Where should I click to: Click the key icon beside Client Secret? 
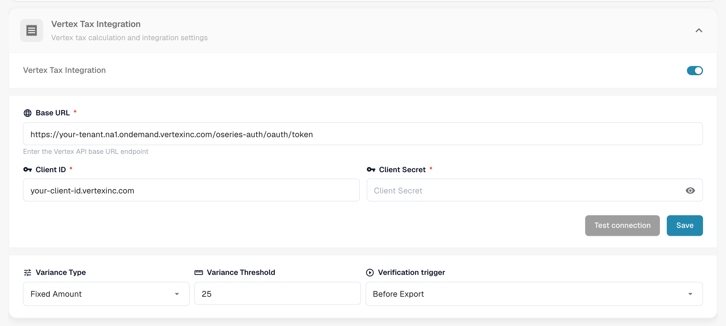371,170
